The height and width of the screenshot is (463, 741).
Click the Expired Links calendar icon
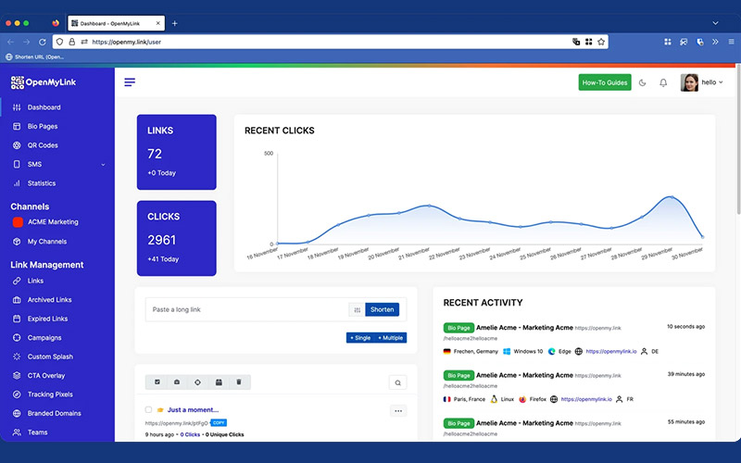point(17,319)
